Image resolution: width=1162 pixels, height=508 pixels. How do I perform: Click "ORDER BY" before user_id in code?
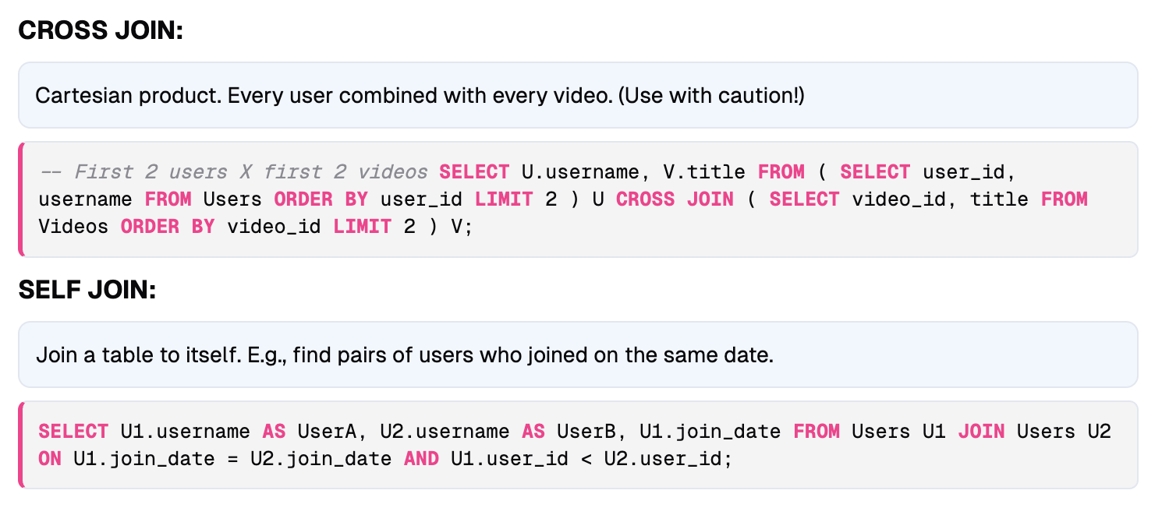[321, 199]
